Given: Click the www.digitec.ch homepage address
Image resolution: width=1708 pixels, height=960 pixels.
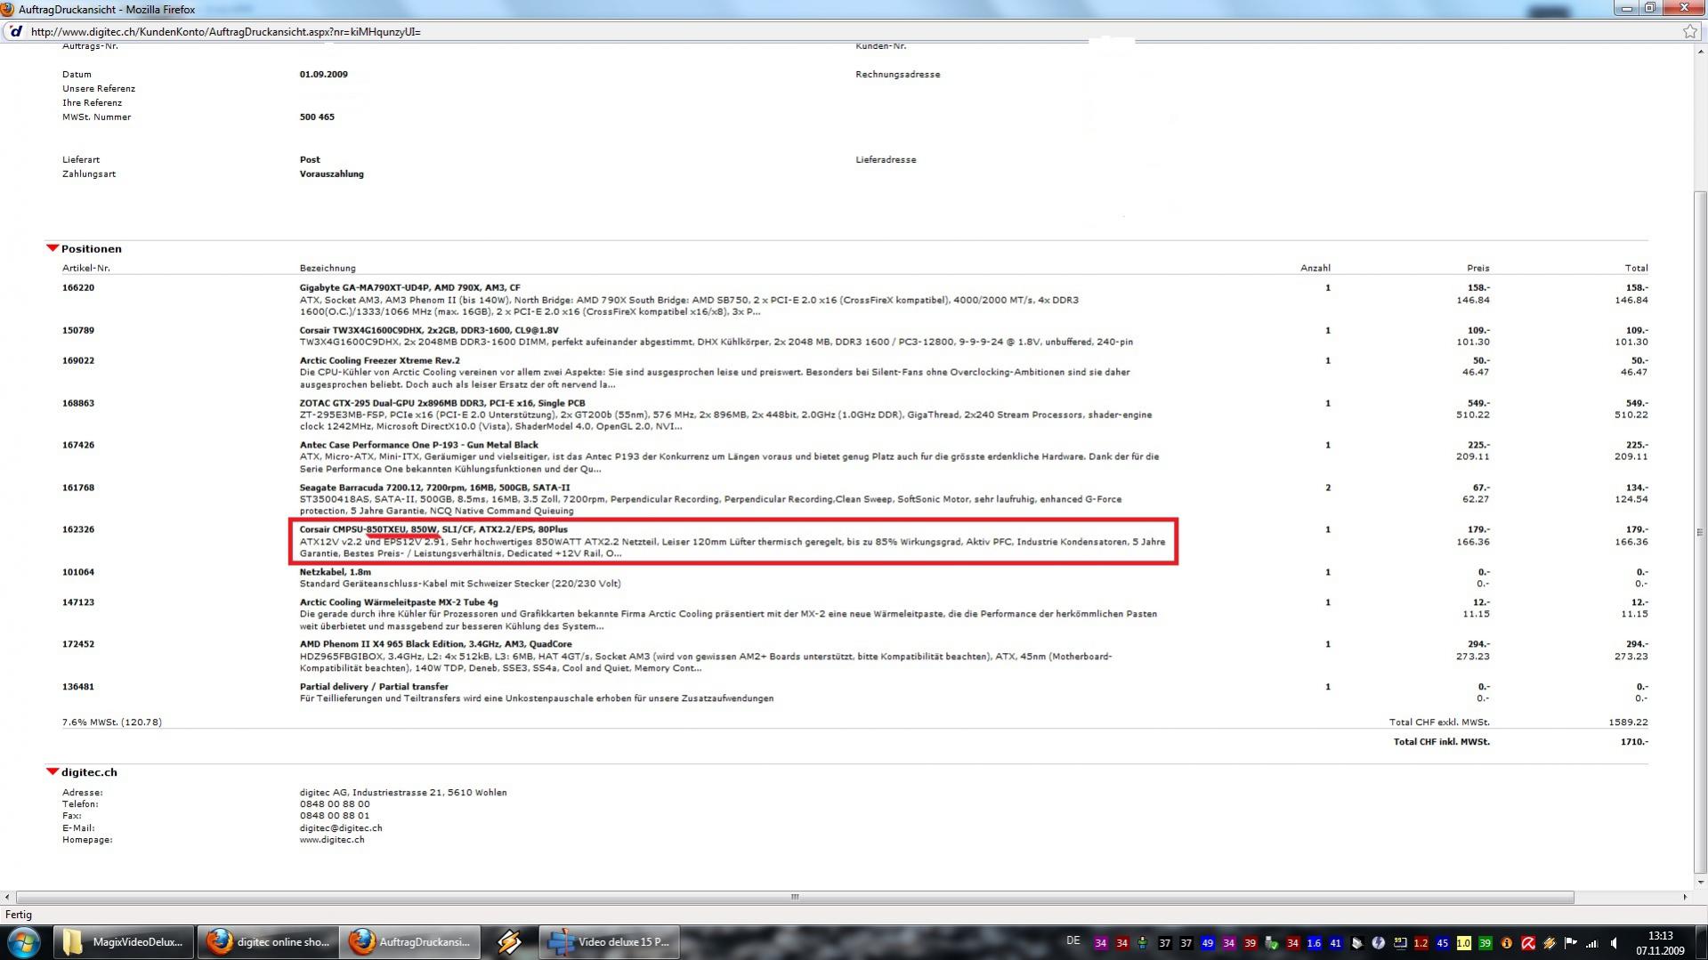Looking at the screenshot, I should click(332, 839).
